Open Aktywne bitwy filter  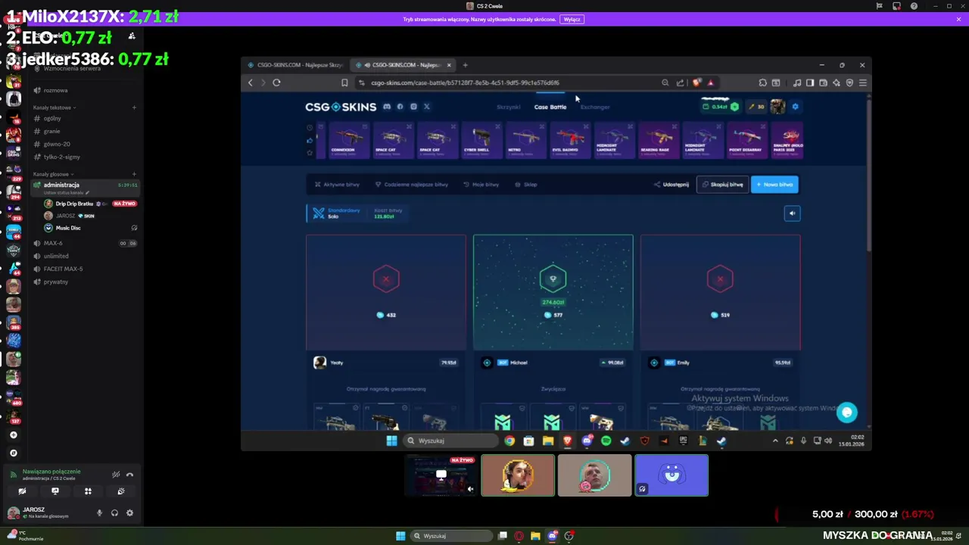click(337, 185)
